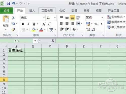Click Increase Font Size icon
The width and height of the screenshot is (126, 94).
coord(44,24)
